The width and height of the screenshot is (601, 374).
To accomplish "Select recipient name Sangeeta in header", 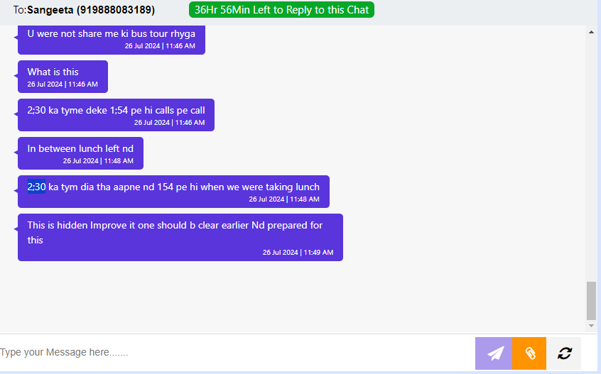I will (x=50, y=9).
